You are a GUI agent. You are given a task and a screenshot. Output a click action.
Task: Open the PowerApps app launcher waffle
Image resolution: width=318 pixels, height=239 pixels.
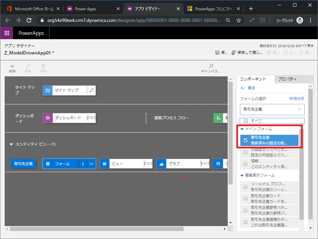click(7, 33)
